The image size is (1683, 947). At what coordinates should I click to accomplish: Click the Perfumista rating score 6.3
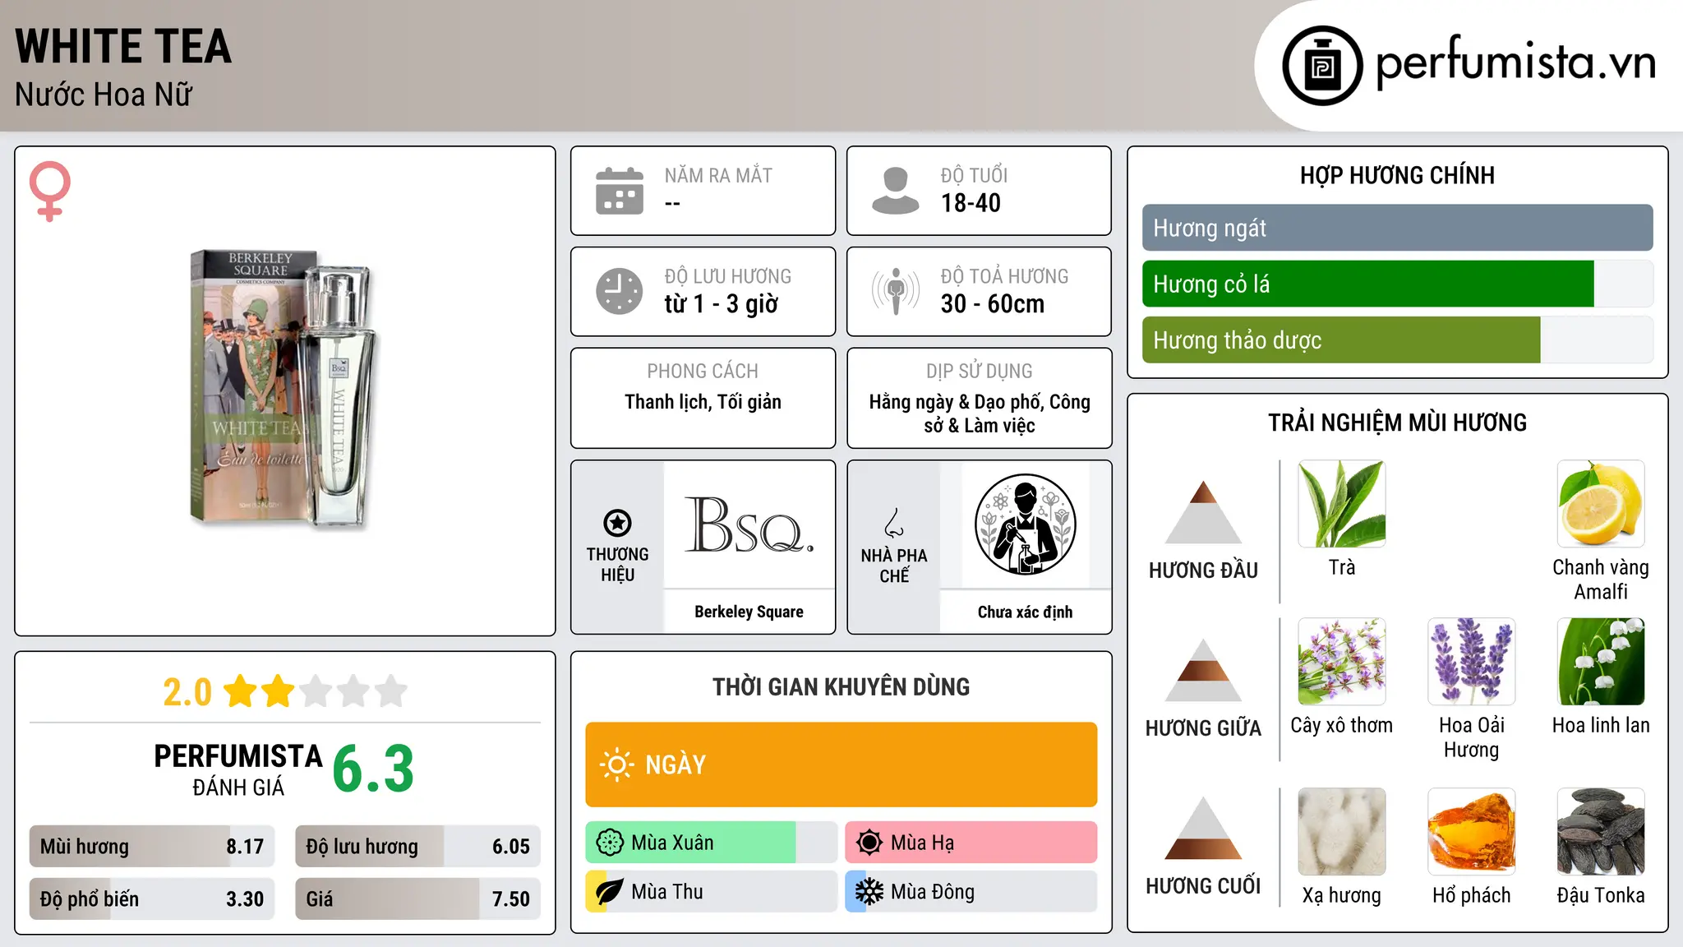click(x=373, y=769)
